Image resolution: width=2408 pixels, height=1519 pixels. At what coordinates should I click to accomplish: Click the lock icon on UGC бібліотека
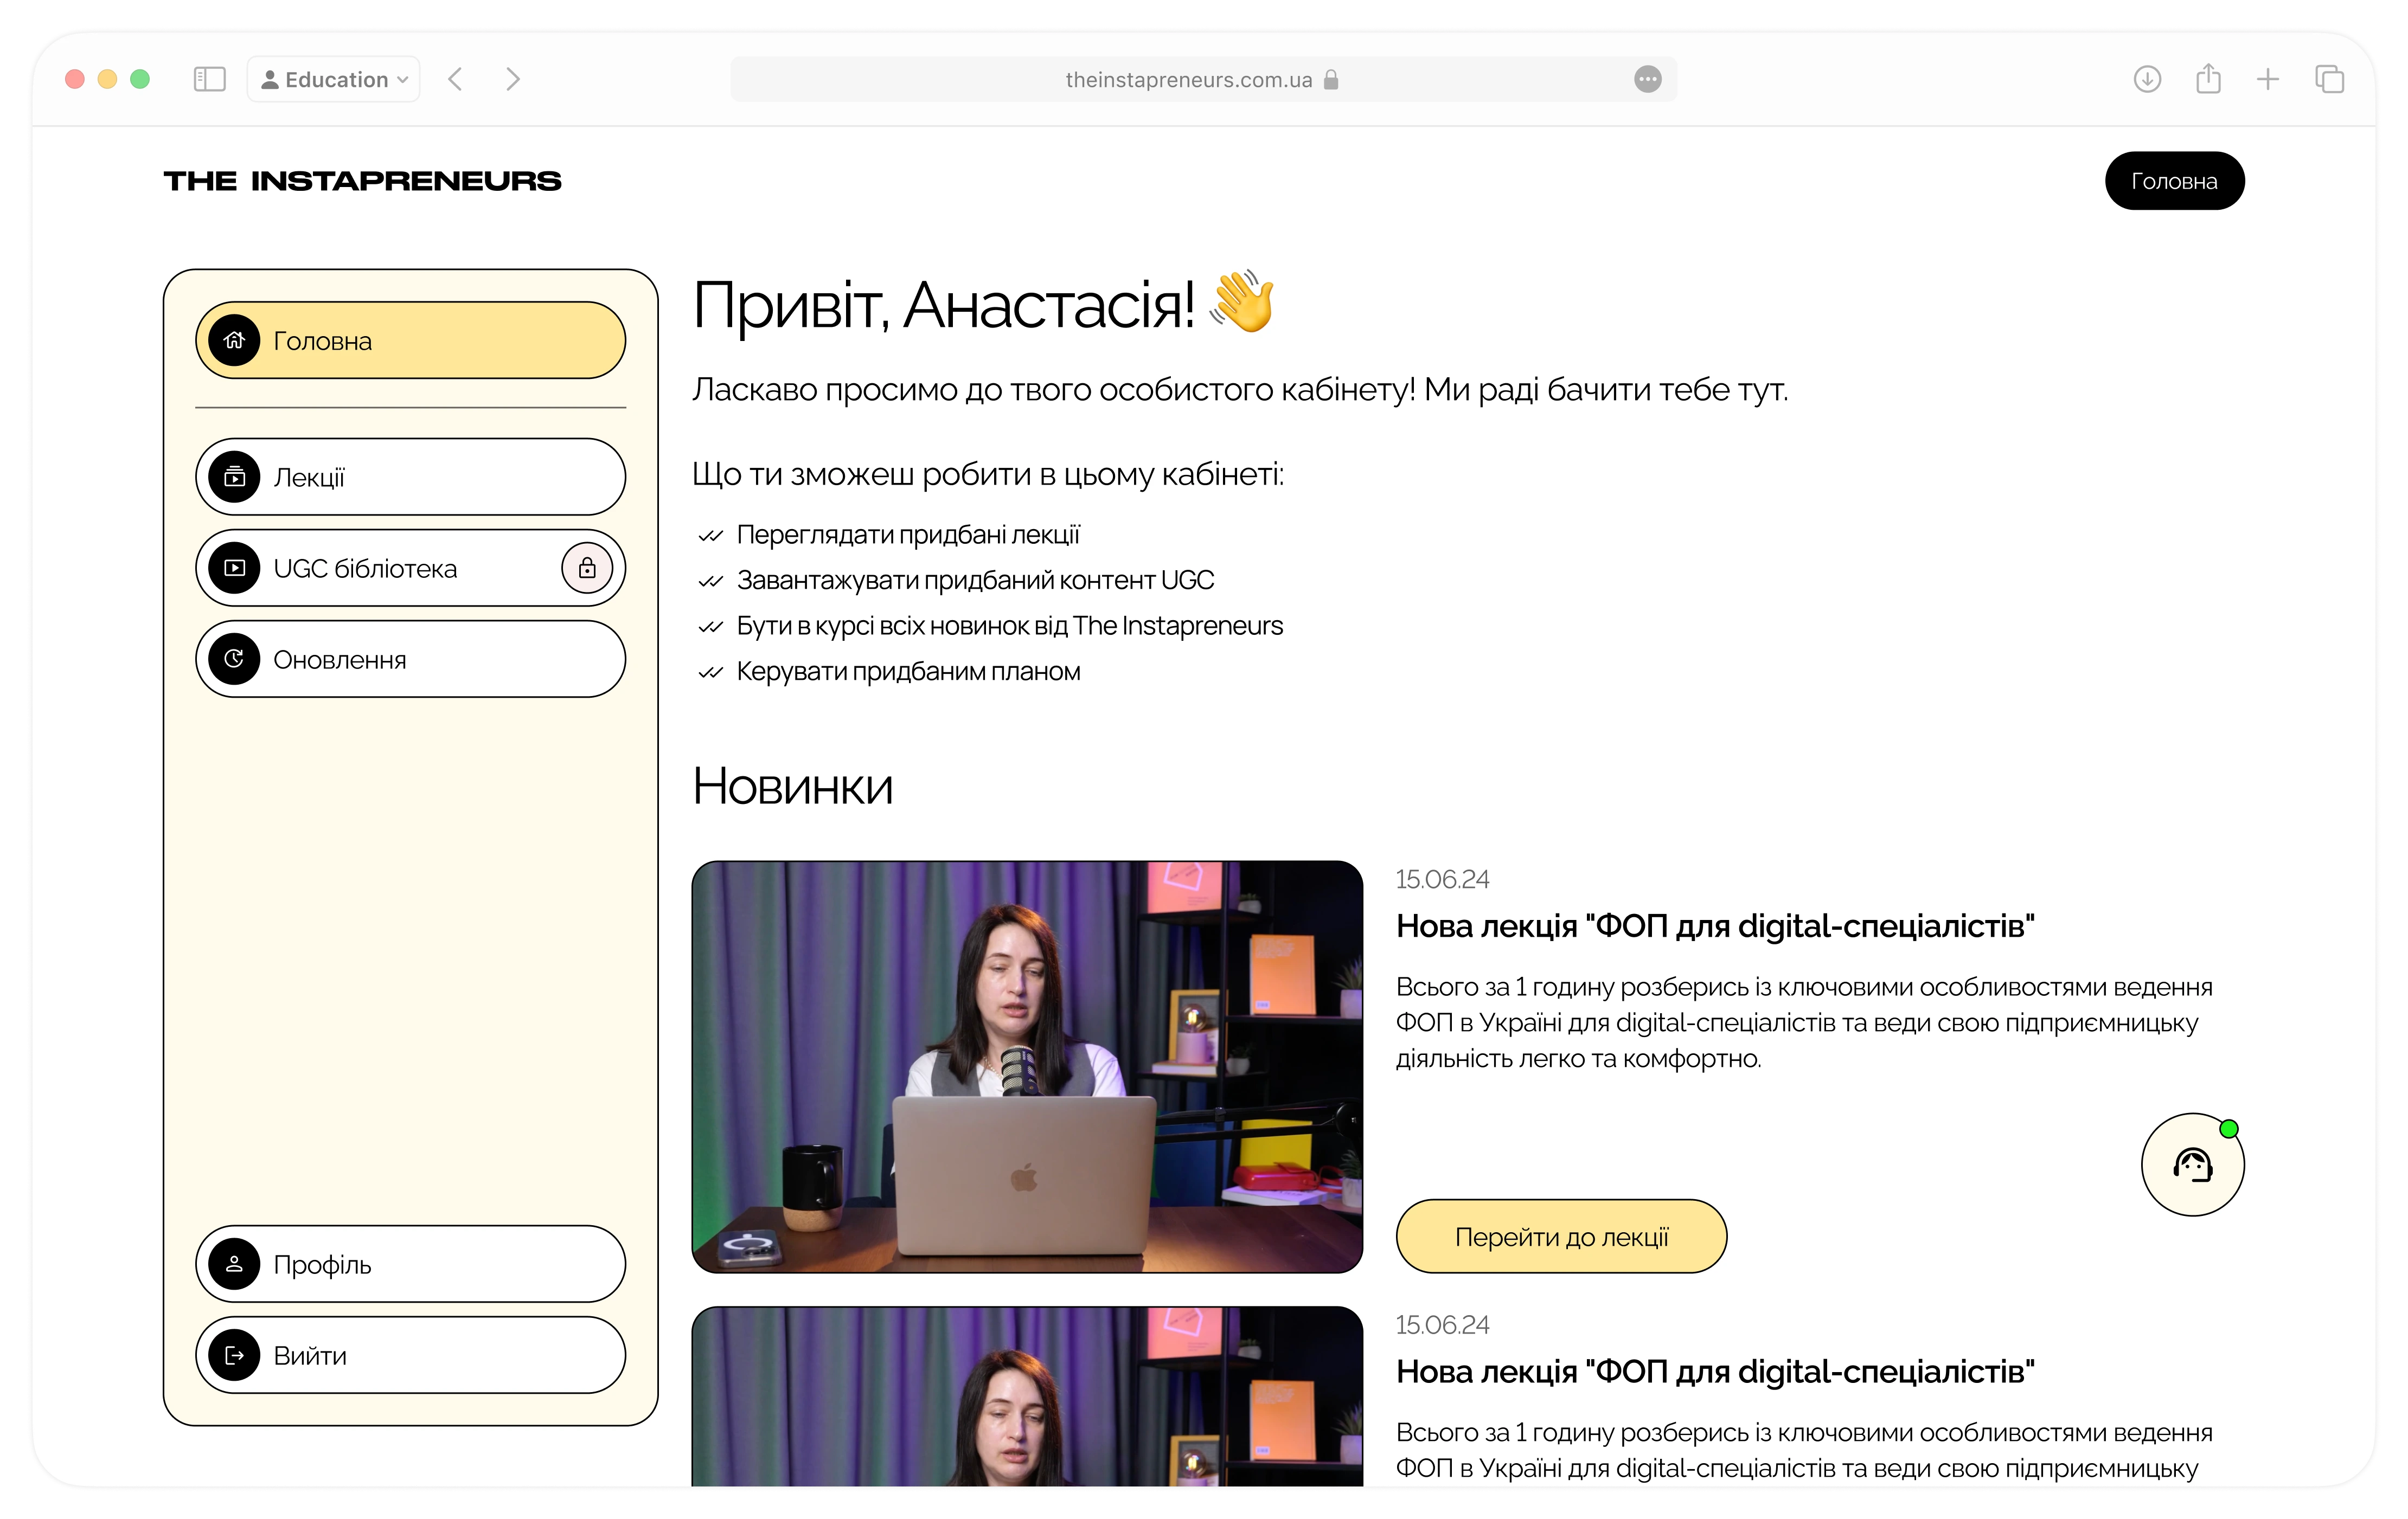click(x=587, y=569)
